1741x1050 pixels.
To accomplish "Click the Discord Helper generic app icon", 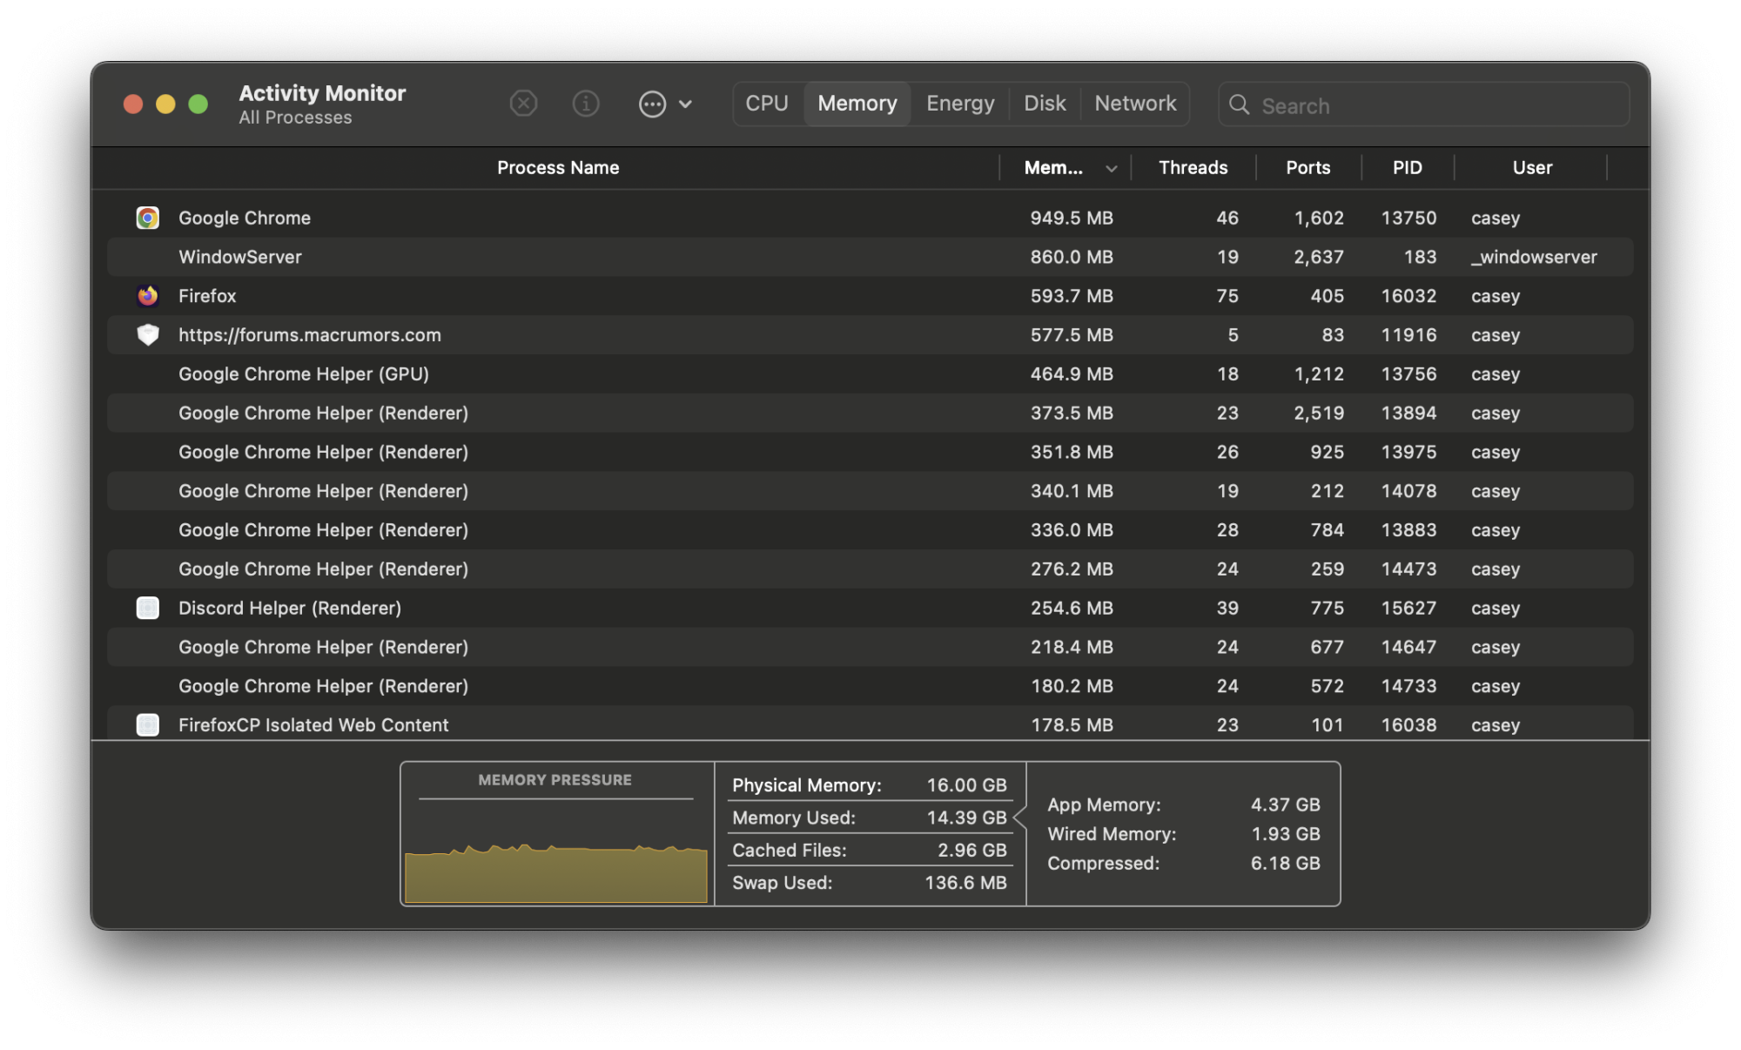I will pyautogui.click(x=148, y=608).
